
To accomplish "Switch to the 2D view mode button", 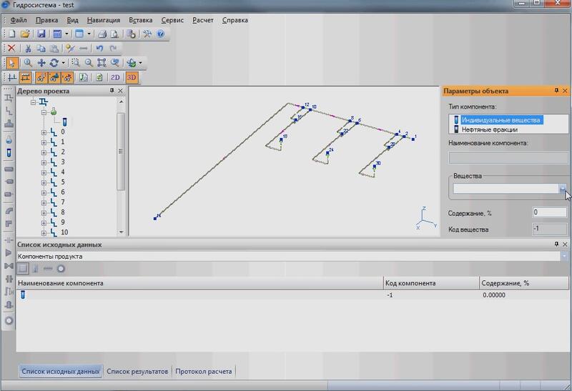I will pos(115,77).
